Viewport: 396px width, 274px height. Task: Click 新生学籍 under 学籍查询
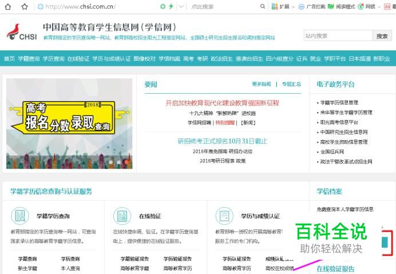27,268
